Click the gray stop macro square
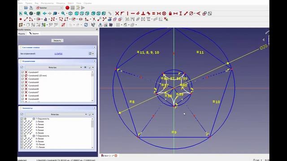287x161 pixels. click(x=73, y=8)
